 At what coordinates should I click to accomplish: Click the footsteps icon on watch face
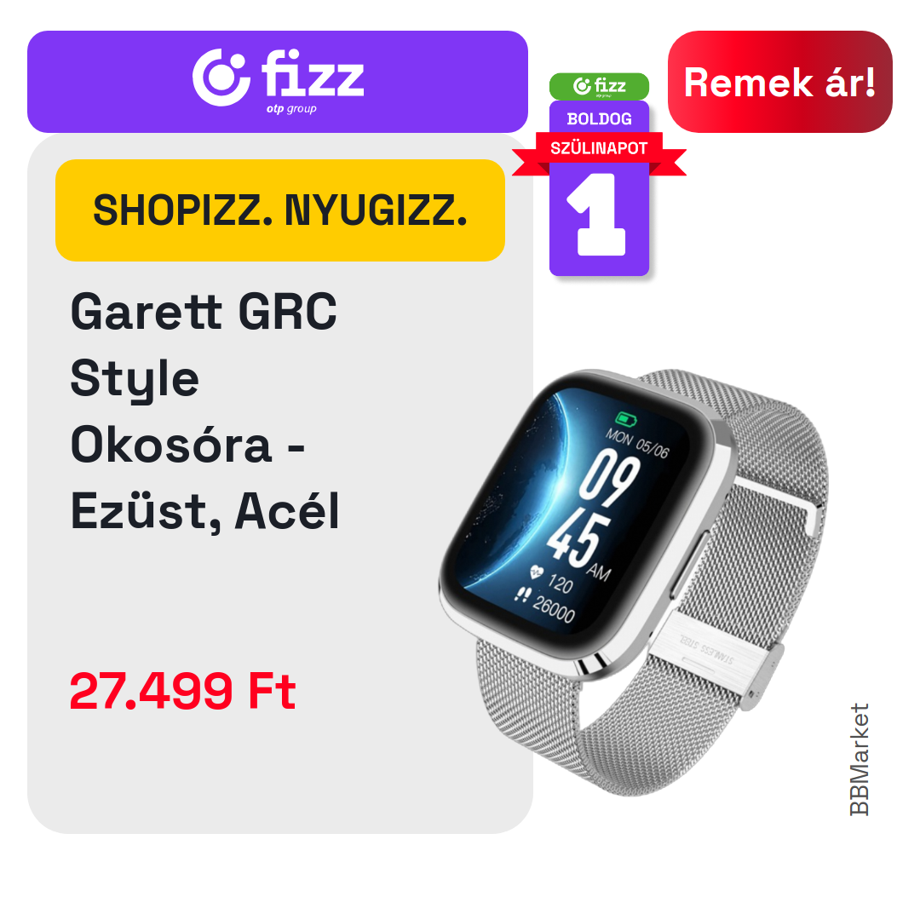[521, 595]
